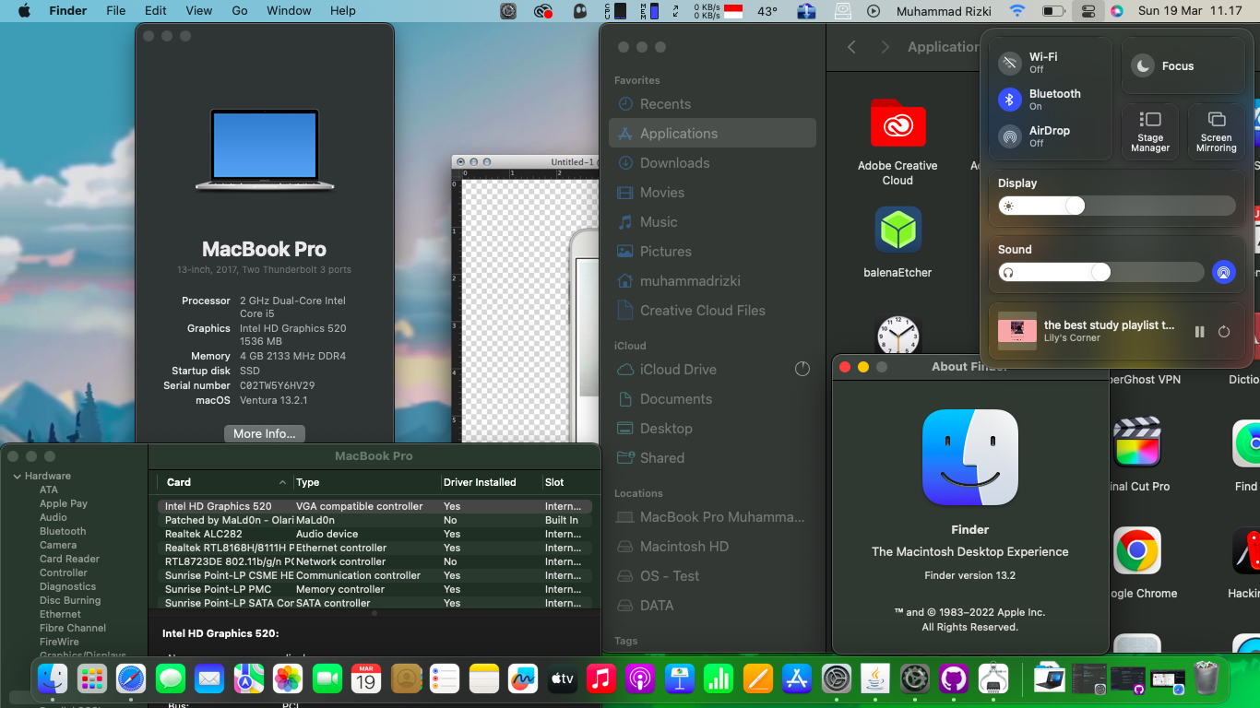Viewport: 1260px width, 708px height.
Task: Go back in Finder window
Action: pyautogui.click(x=851, y=47)
